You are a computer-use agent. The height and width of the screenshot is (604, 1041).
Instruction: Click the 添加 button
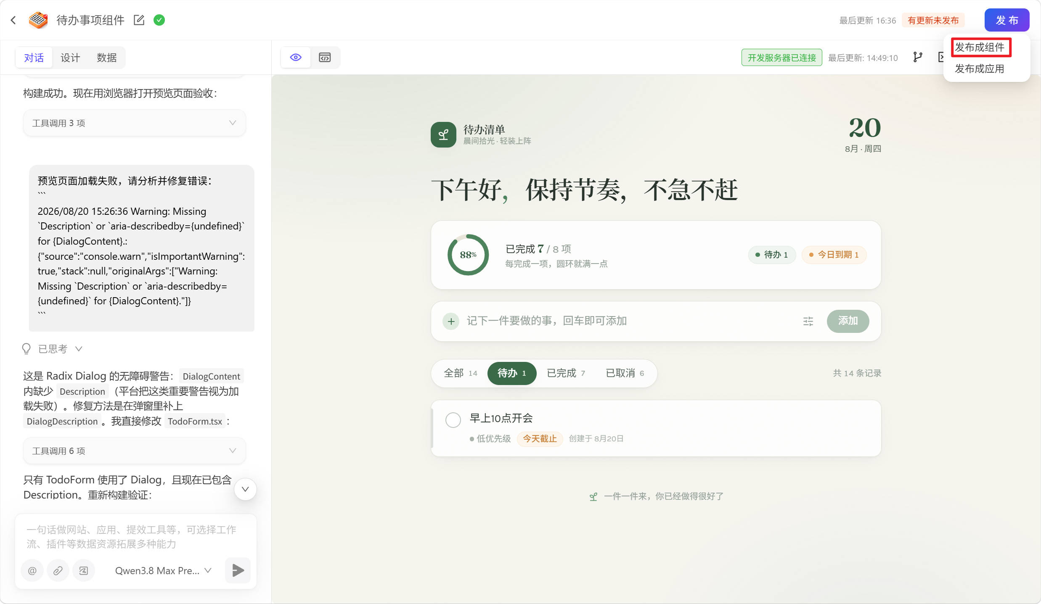pos(848,321)
